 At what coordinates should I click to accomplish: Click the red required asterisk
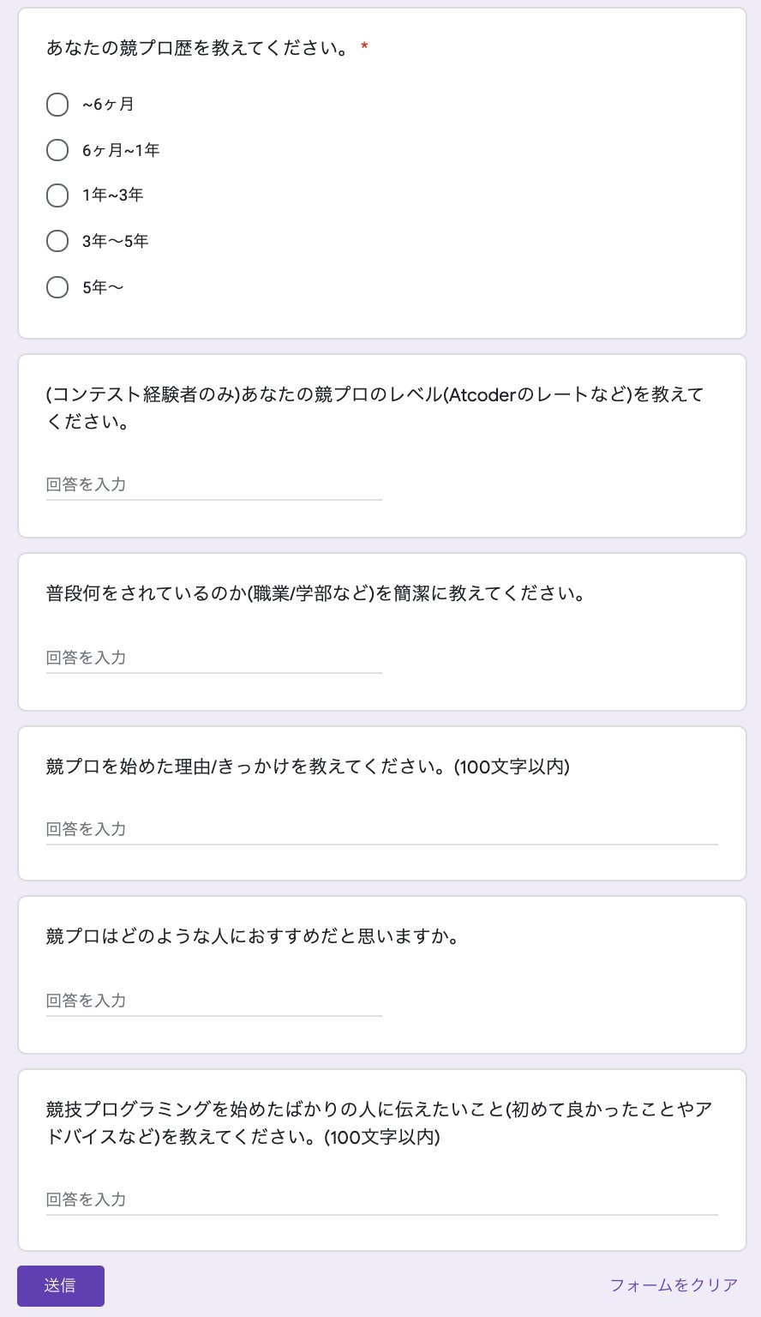(365, 46)
